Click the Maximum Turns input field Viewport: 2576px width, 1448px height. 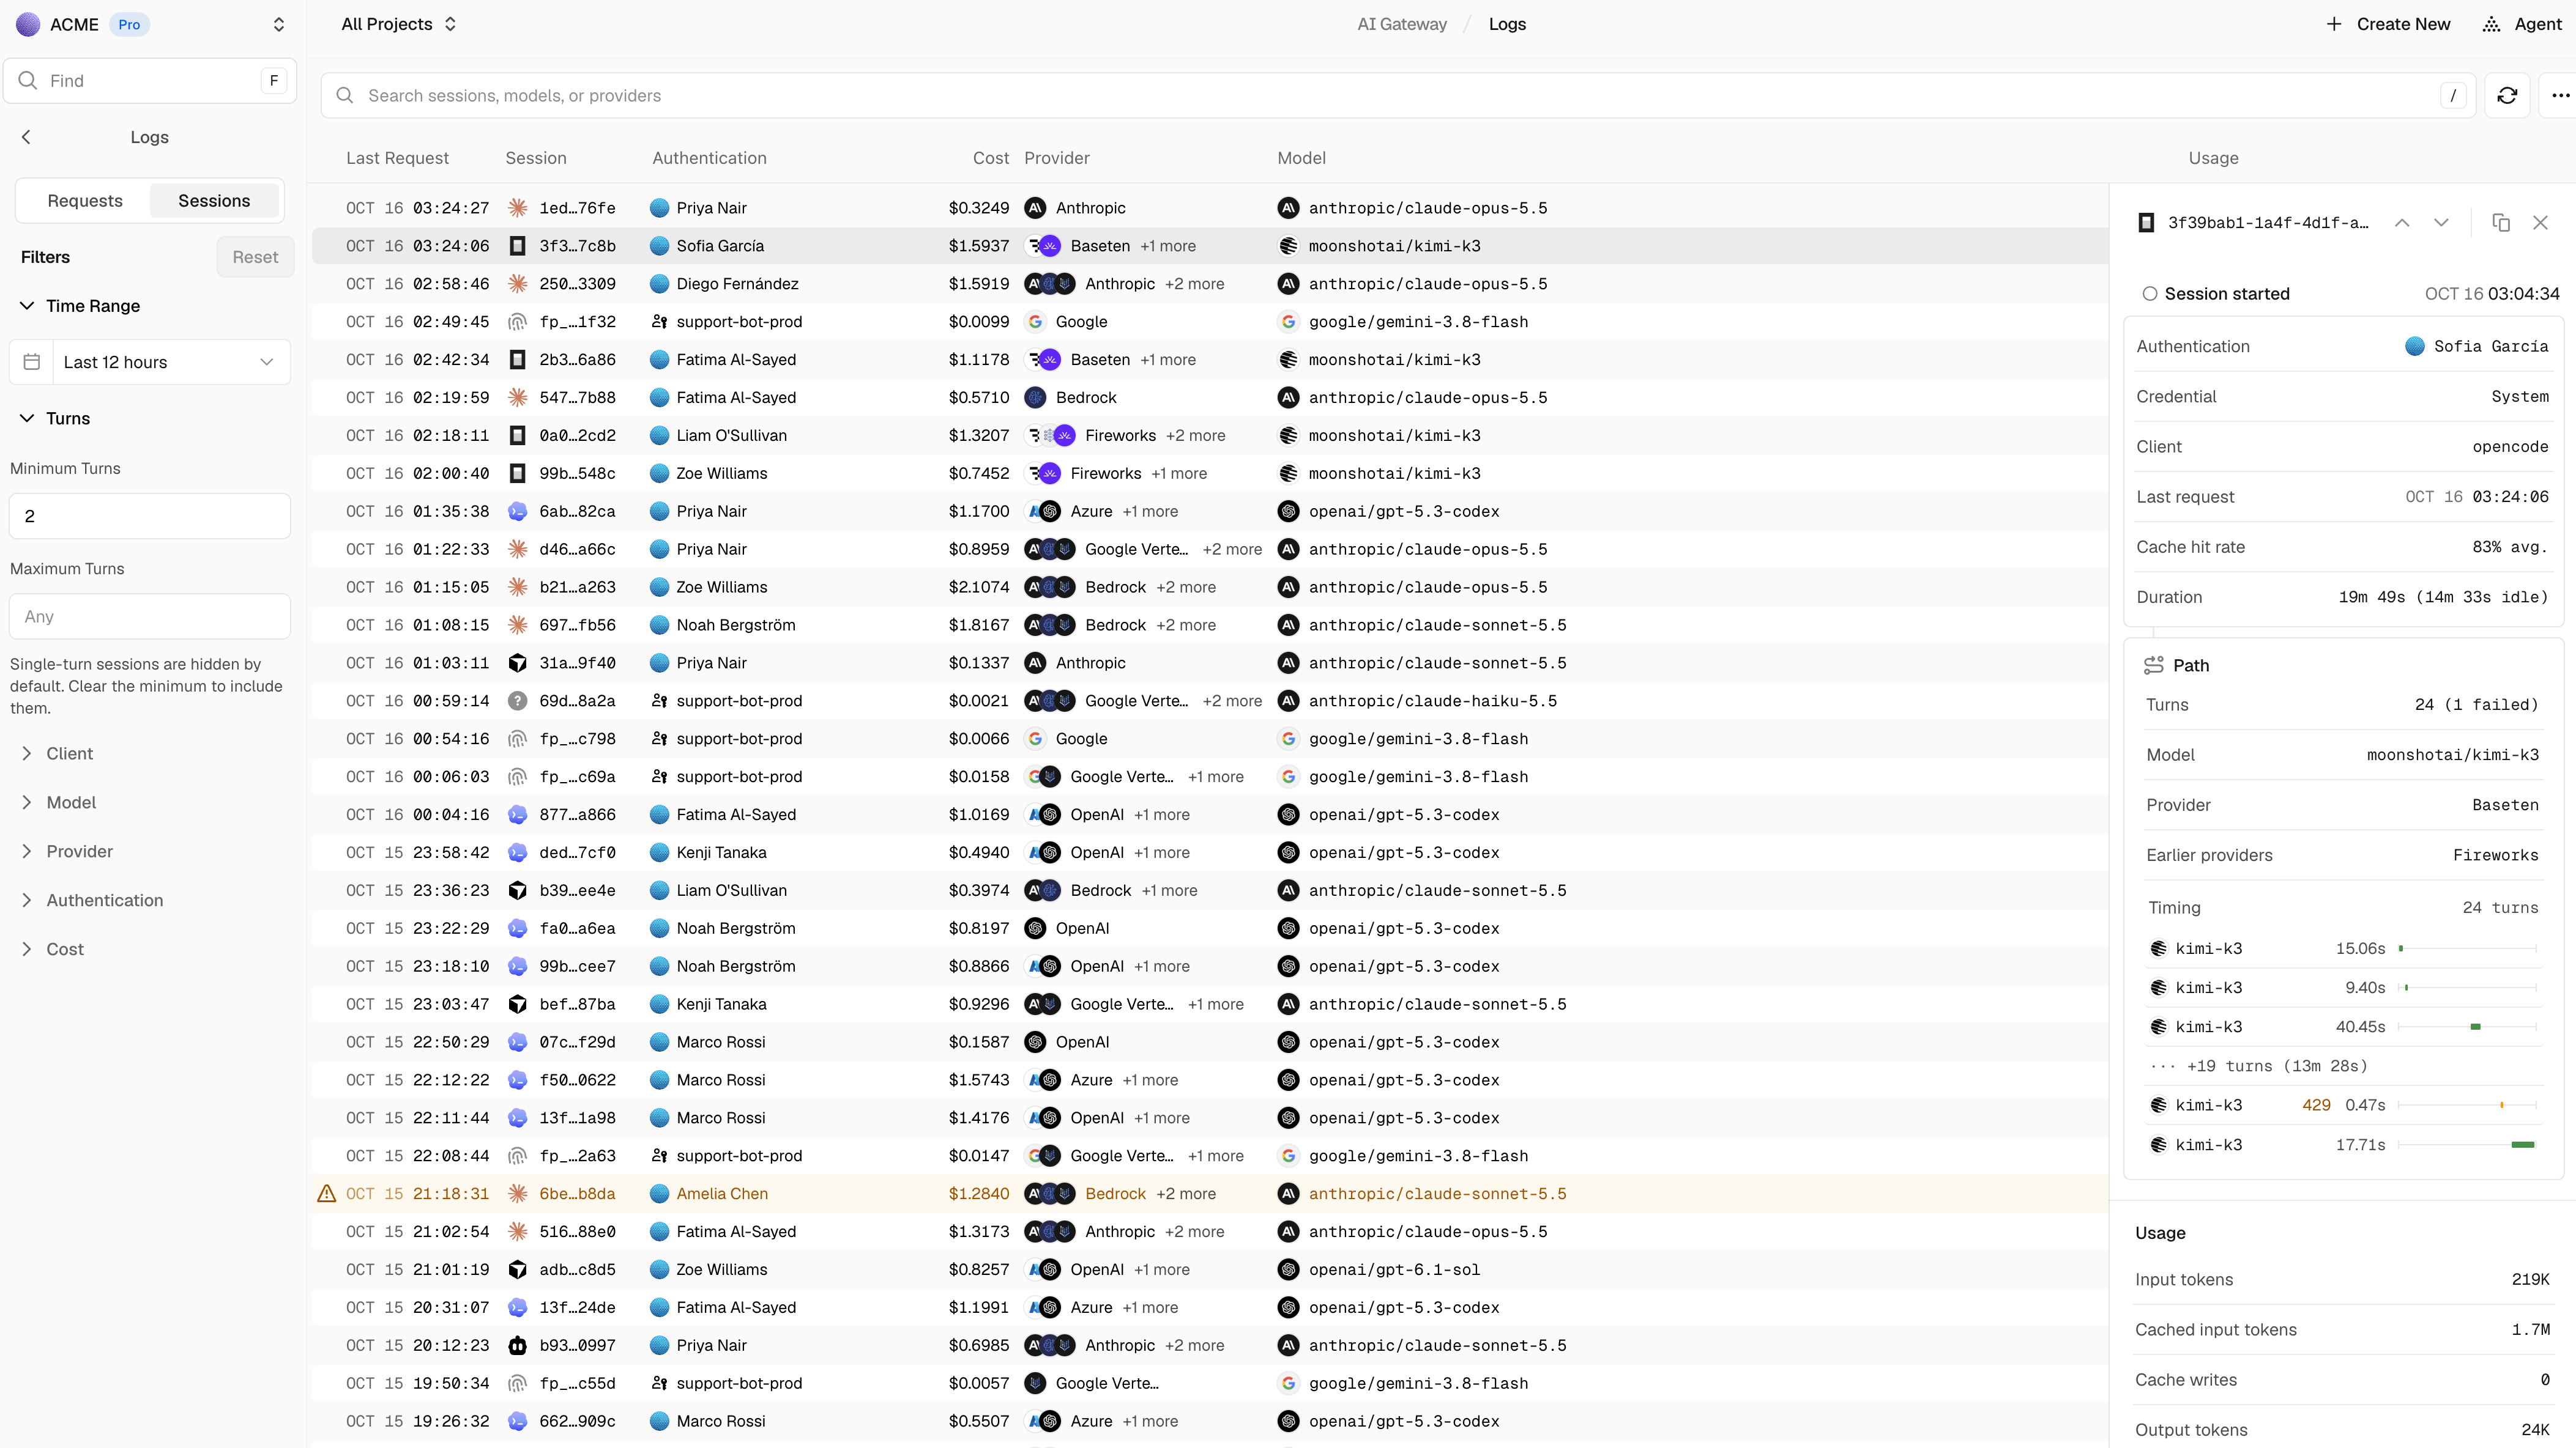[x=150, y=616]
